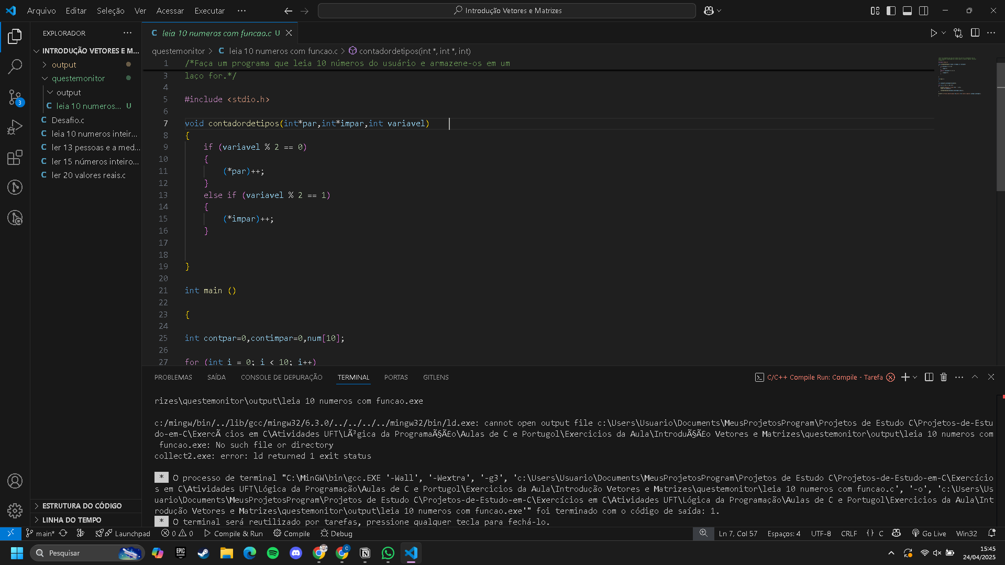This screenshot has height=565, width=1005.
Task: Change CRLF end of line sequence
Action: (x=849, y=534)
